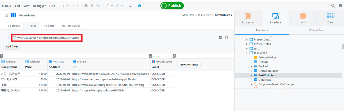Switch to the Widget Tree subtab
This screenshot has width=344, height=111.
[316, 30]
